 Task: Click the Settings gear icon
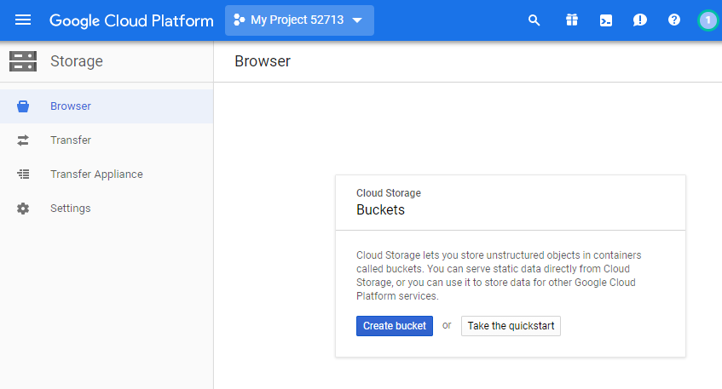click(23, 209)
